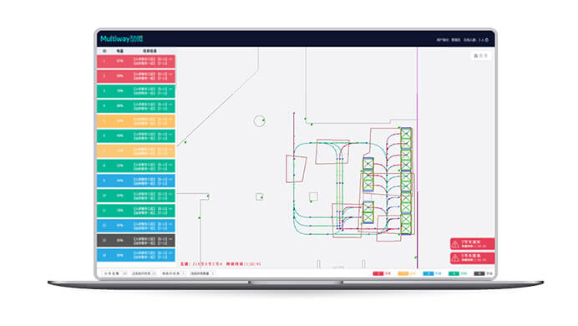578x326 pixels.
Task: Click the red legend swatch at bottom
Action: click(378, 273)
